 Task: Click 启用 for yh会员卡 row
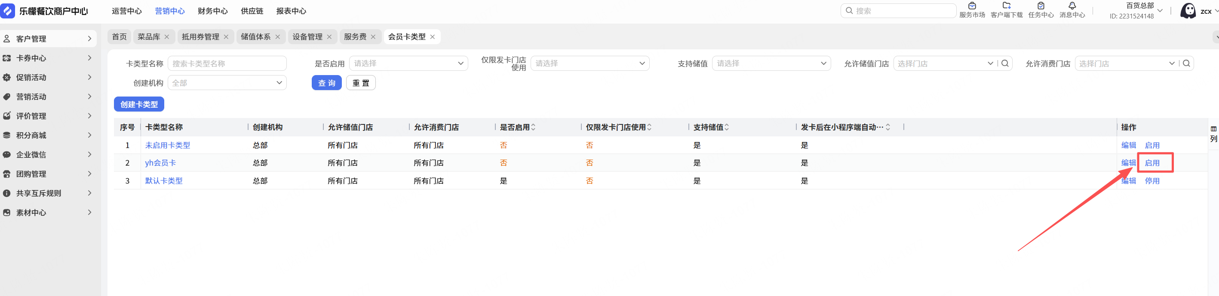point(1151,163)
